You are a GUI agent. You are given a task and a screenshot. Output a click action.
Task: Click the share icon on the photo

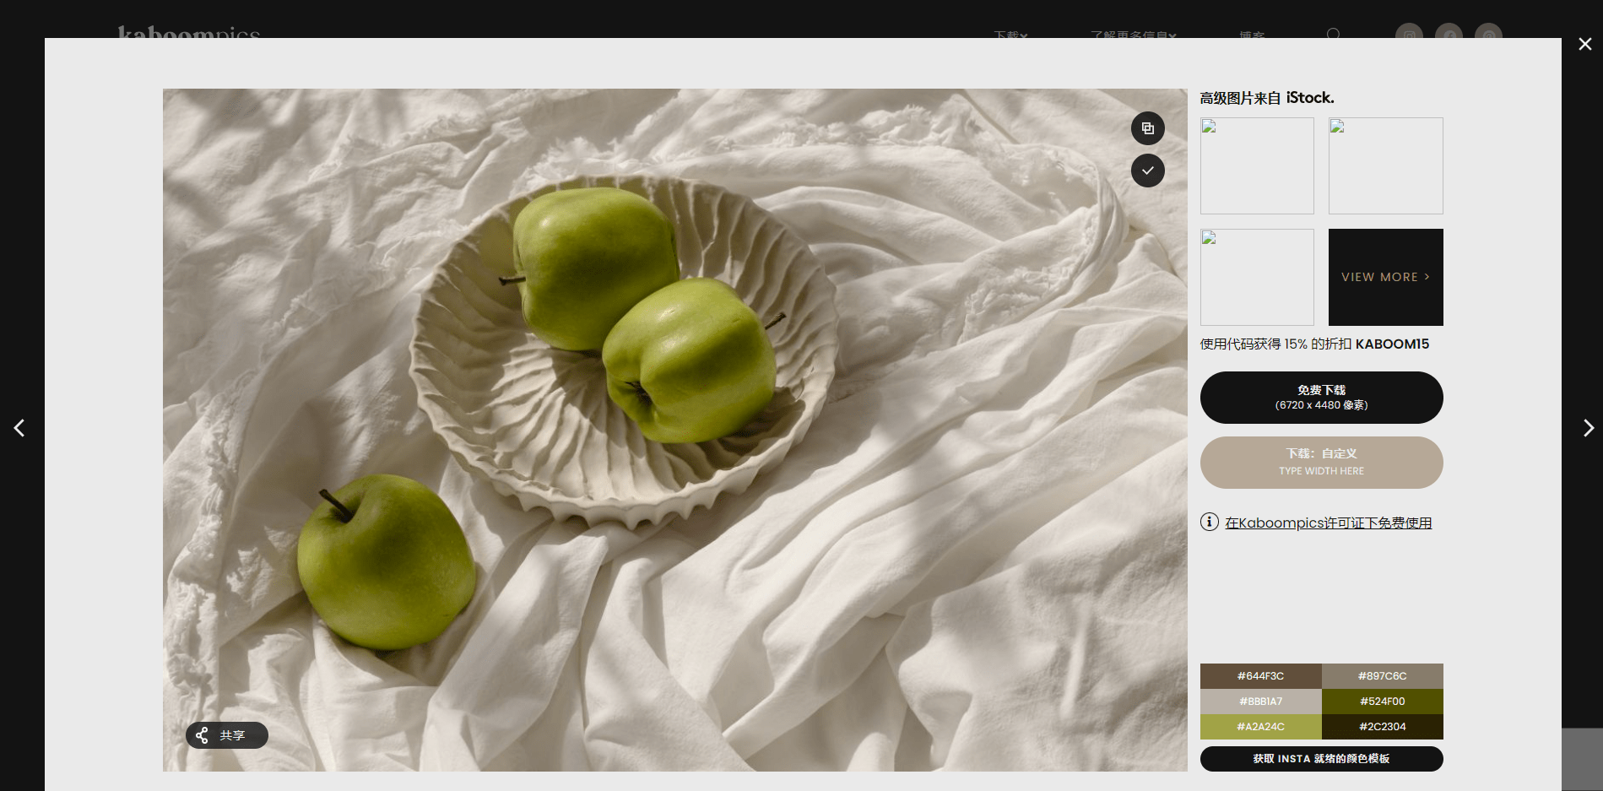(x=202, y=735)
